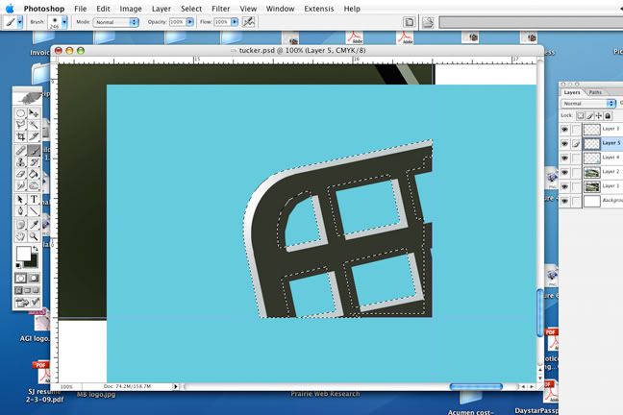
Task: Select the Magic Wand tool
Action: coord(35,126)
